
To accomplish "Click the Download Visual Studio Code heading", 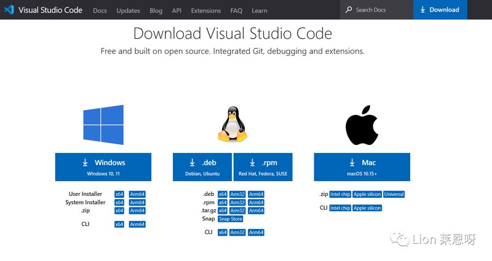I will pos(232,34).
